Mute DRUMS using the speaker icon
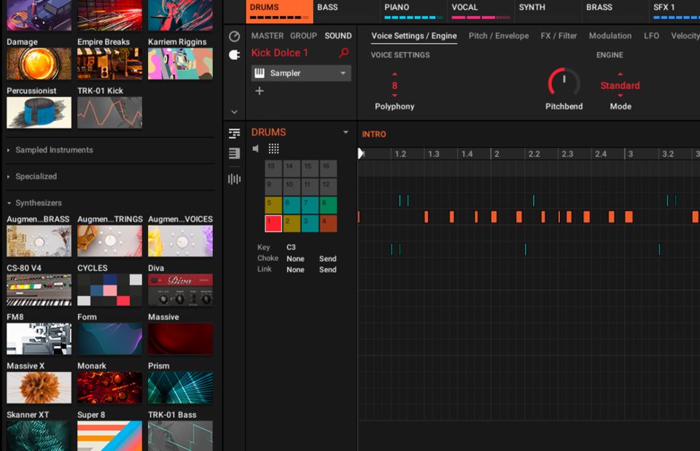The image size is (700, 451). (x=256, y=149)
